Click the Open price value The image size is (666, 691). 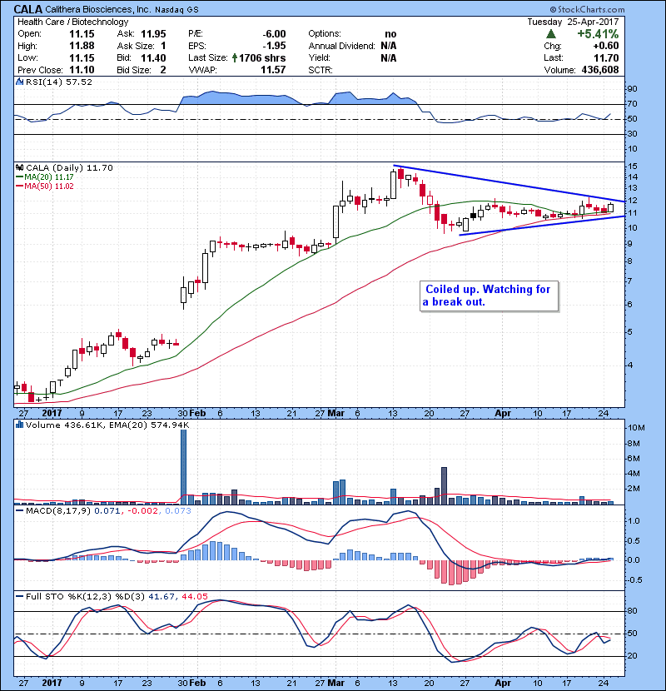(82, 34)
